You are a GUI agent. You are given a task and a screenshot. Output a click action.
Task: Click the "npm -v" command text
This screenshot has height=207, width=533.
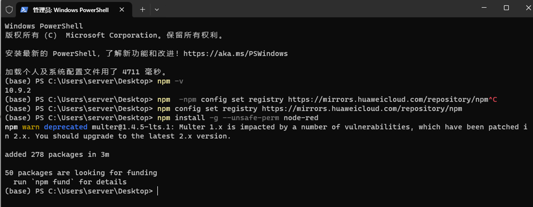[x=171, y=81]
